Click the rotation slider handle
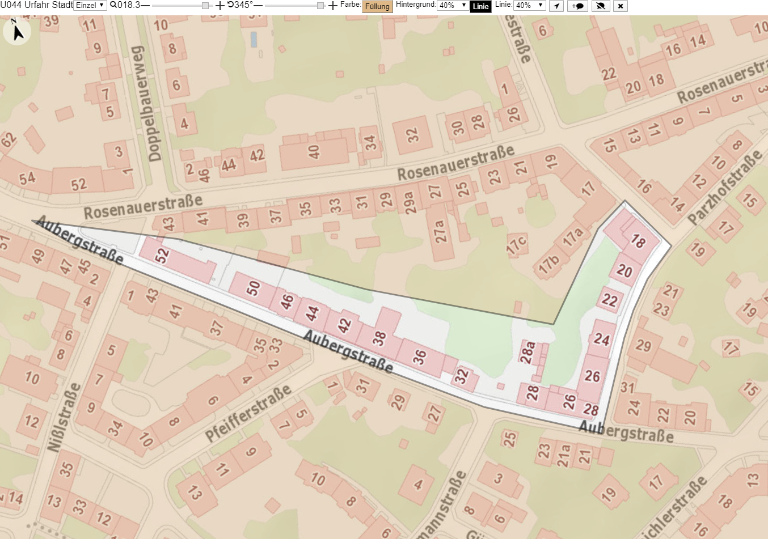The image size is (768, 539). (320, 6)
